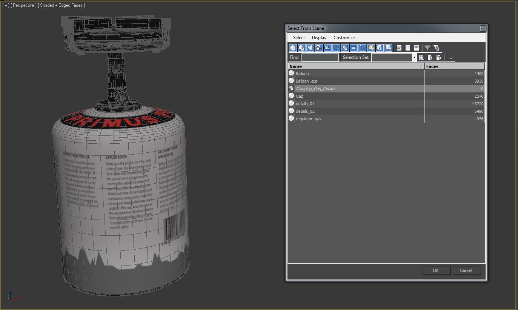518x310 pixels.
Task: Click first selection-set list icon after dropdown
Action: click(421, 57)
